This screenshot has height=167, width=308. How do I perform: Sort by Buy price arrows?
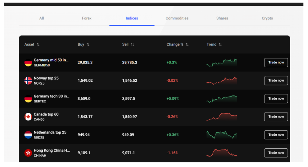[x=88, y=44]
